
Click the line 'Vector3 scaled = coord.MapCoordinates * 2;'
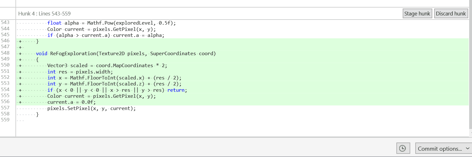coord(107,66)
